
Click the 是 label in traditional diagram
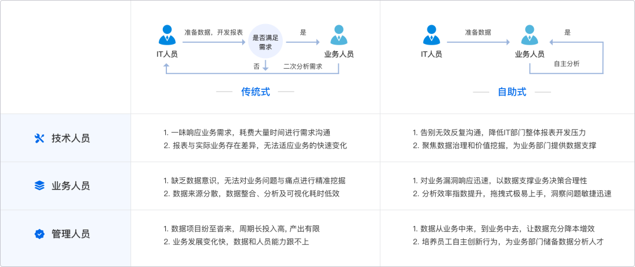pyautogui.click(x=303, y=32)
